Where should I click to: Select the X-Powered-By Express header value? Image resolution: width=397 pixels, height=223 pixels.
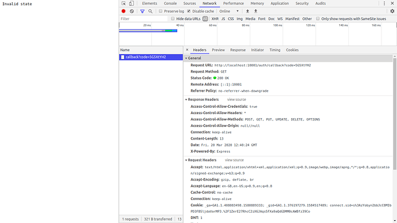(x=223, y=152)
